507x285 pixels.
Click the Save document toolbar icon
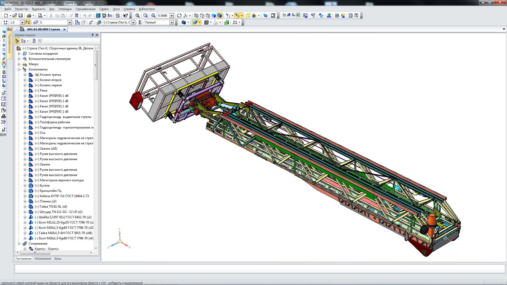[x=21, y=16]
